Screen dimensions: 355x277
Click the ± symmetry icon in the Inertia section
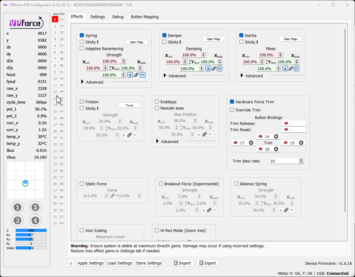tap(286, 69)
